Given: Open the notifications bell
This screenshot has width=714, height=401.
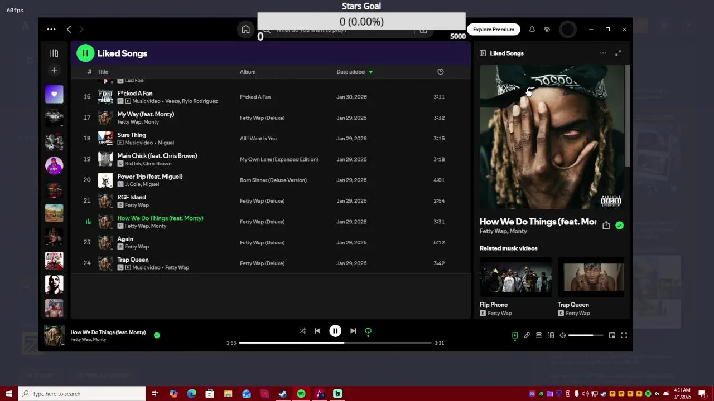Looking at the screenshot, I should [532, 30].
